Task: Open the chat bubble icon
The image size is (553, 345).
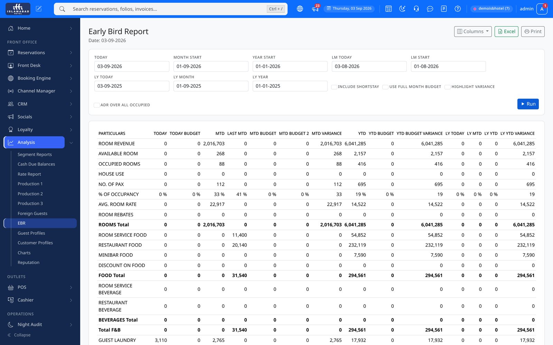Action: tap(430, 9)
